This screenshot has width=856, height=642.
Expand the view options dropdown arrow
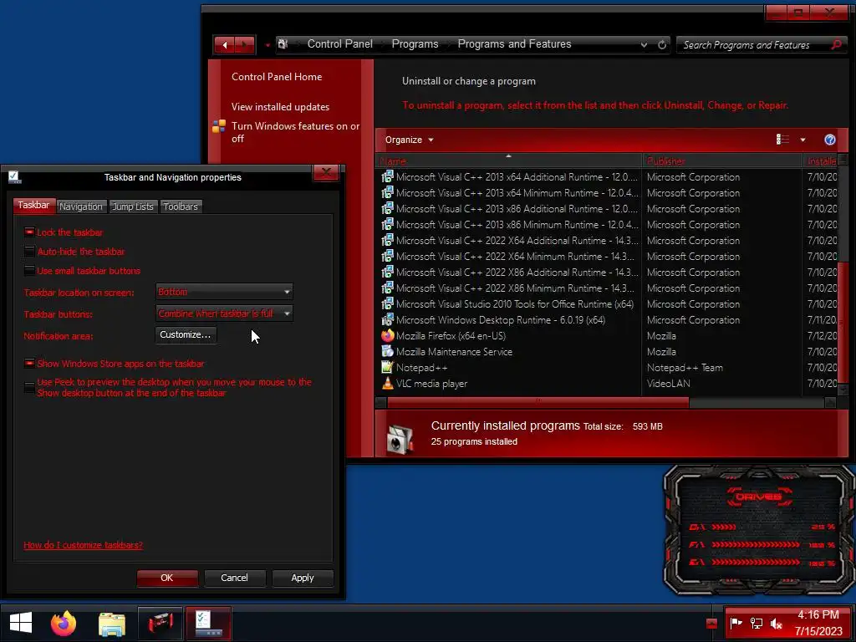click(802, 140)
